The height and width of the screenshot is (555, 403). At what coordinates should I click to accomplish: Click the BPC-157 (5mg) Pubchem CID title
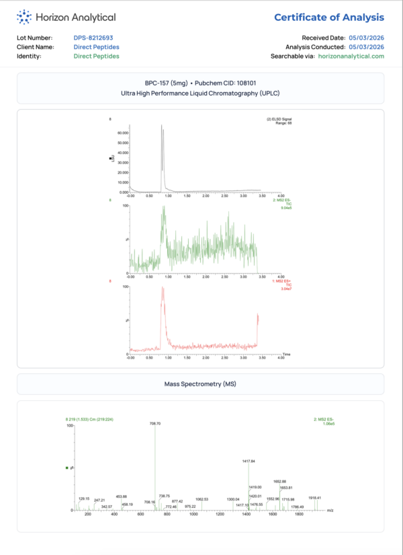200,83
